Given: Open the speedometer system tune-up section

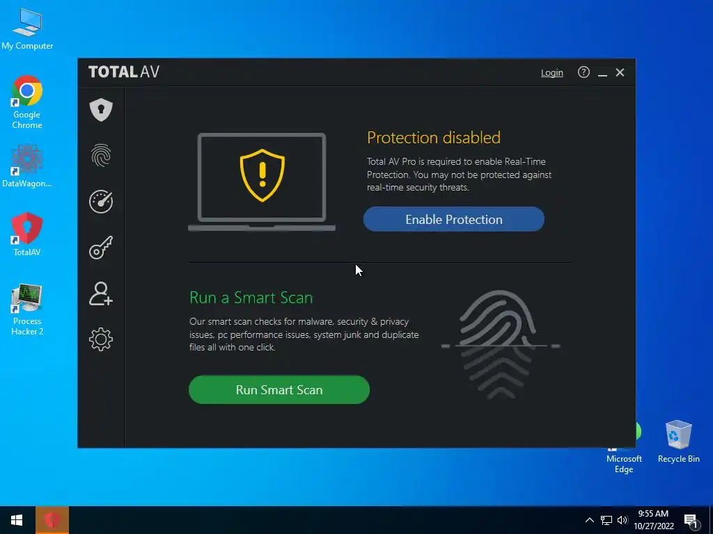Looking at the screenshot, I should click(101, 201).
